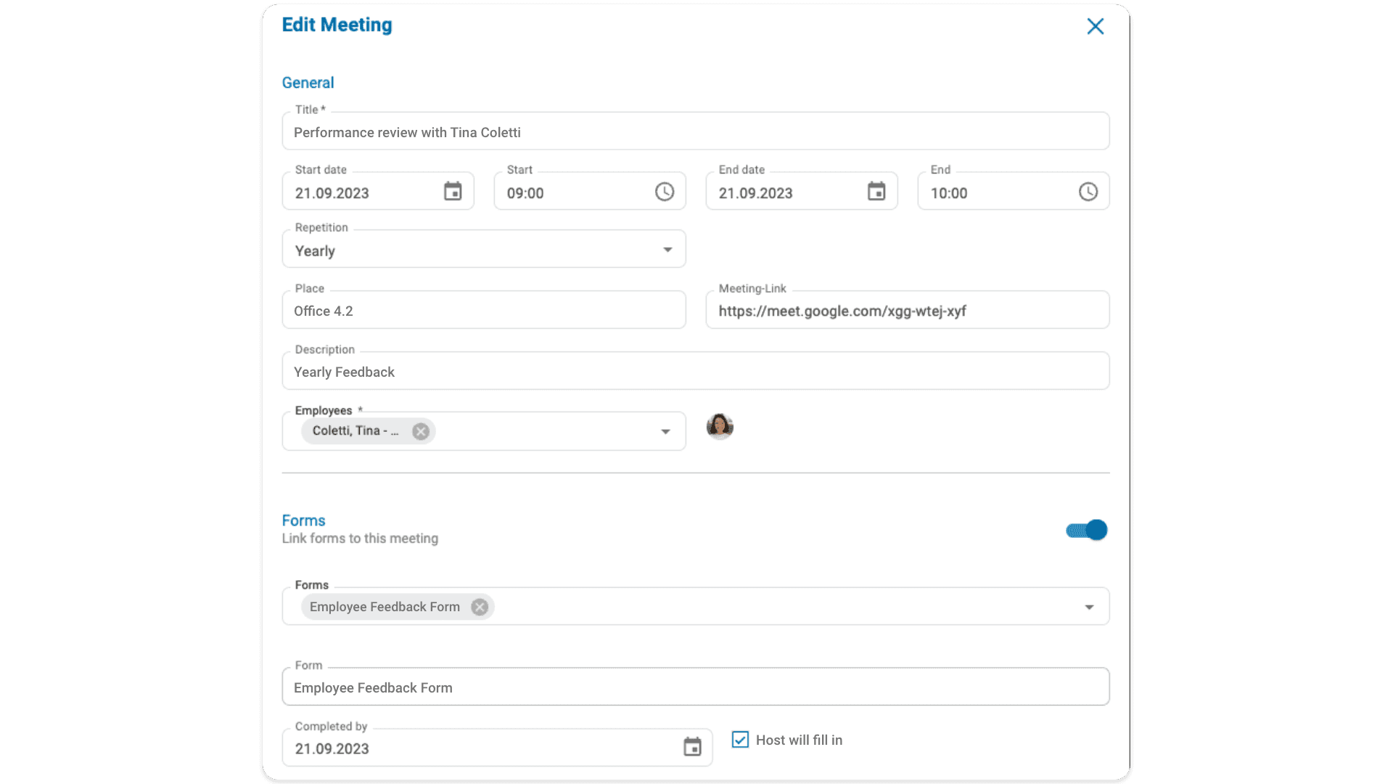Click the General section heading
Viewport: 1393px width, 784px height.
coord(308,83)
